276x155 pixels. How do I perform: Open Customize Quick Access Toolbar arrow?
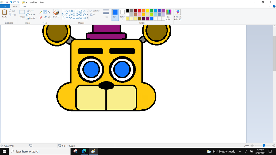(x=26, y=2)
